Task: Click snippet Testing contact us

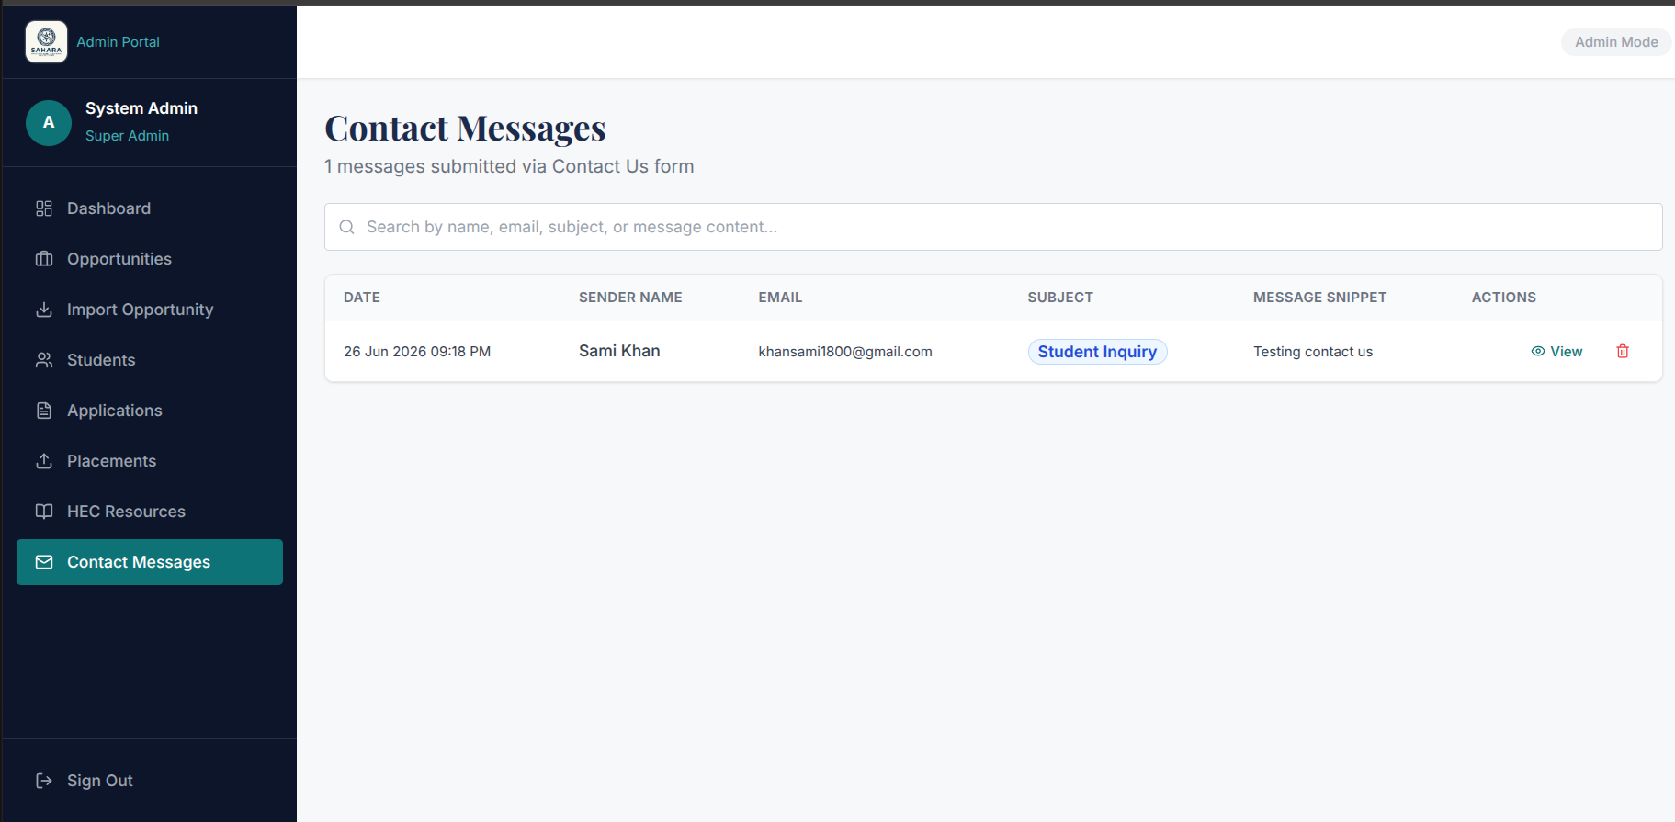Action: click(1313, 352)
